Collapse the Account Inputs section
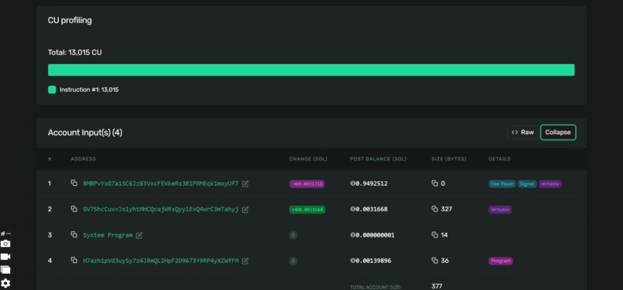This screenshot has height=290, width=623. click(558, 132)
